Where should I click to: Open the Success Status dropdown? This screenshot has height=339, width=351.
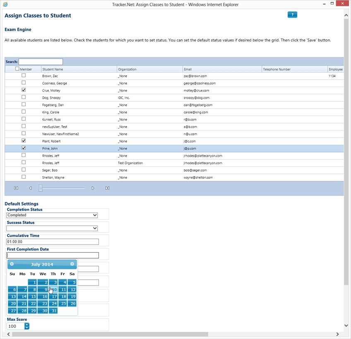pyautogui.click(x=52, y=228)
